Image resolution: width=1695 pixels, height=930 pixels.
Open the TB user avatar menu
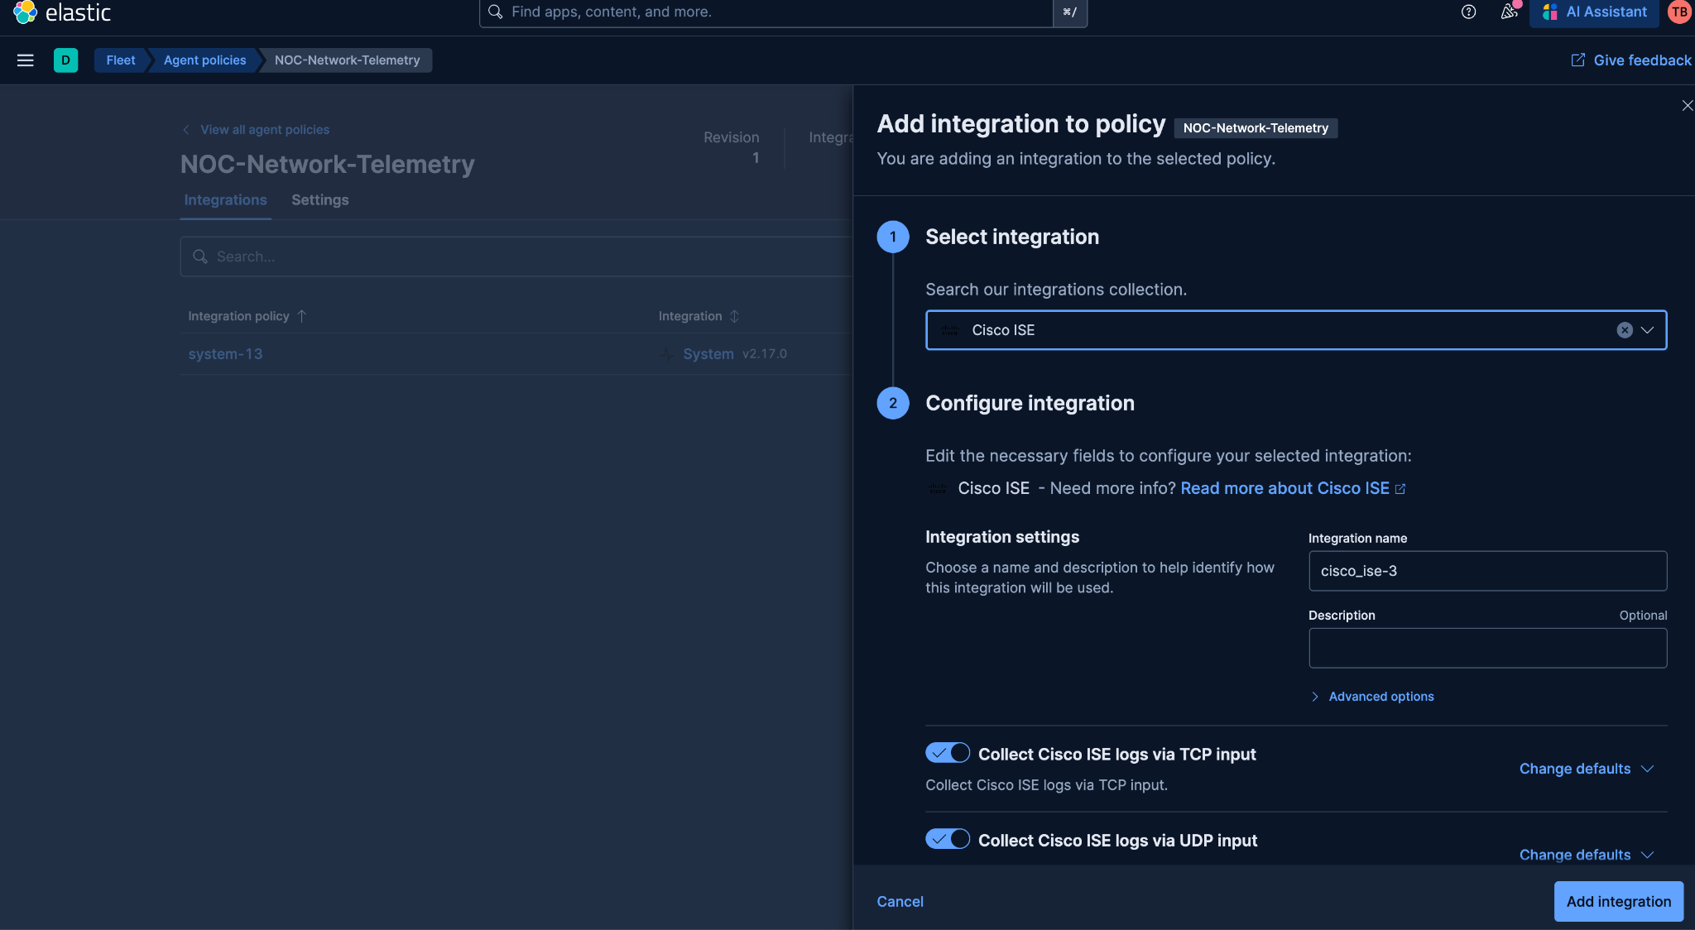pos(1678,12)
